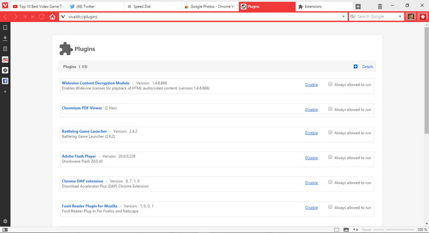Click the new tab plus button
The width and height of the screenshot is (429, 233).
click(x=358, y=7)
